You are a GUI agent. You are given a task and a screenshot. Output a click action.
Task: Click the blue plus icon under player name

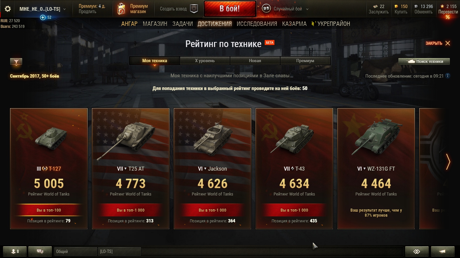43,17
